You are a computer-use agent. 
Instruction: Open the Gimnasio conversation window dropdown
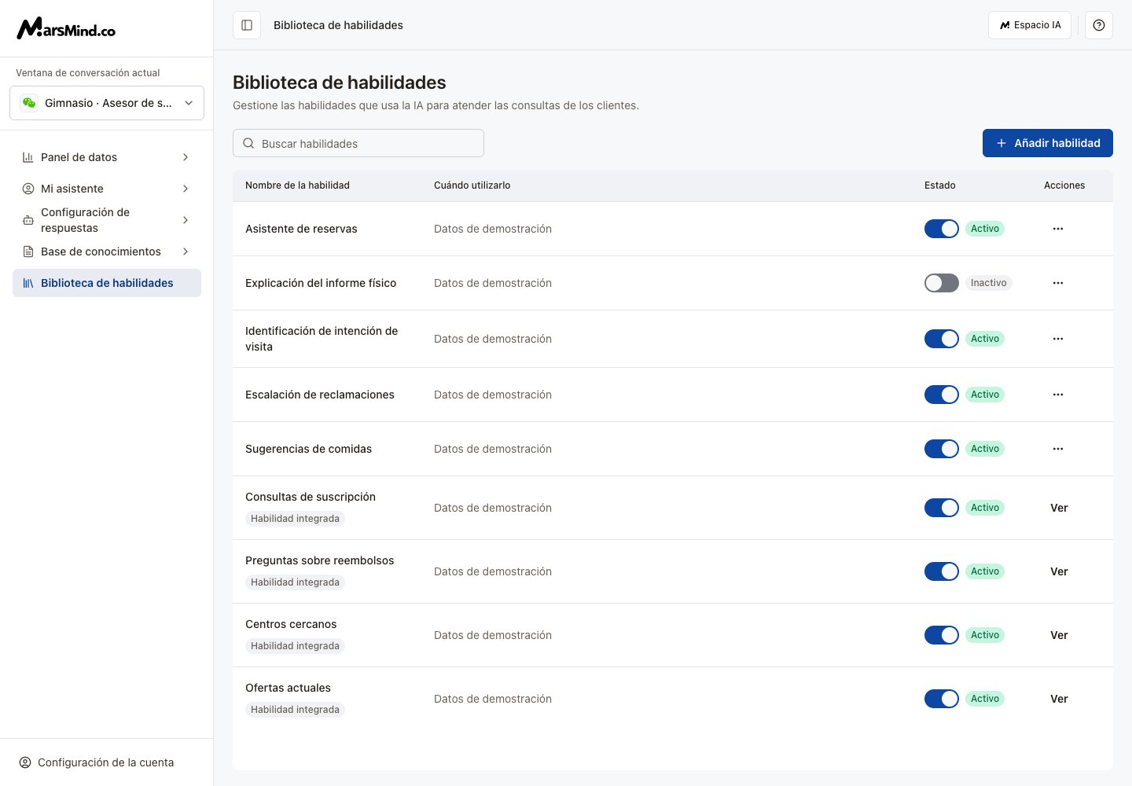[107, 103]
